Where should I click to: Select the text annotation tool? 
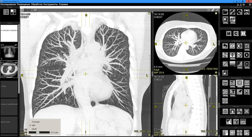(232, 92)
